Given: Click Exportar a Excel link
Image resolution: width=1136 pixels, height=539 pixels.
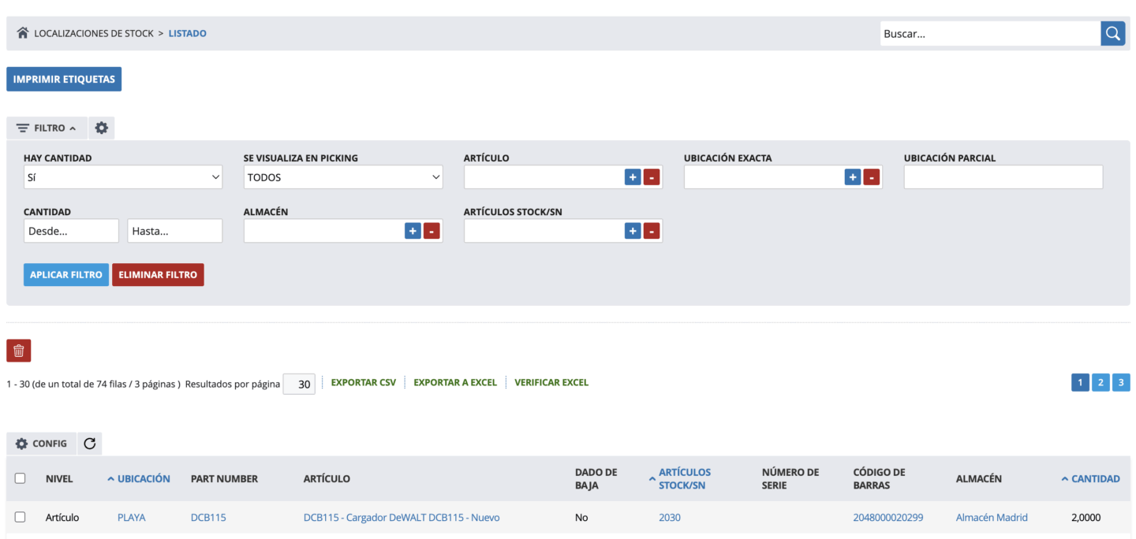Looking at the screenshot, I should click(455, 382).
